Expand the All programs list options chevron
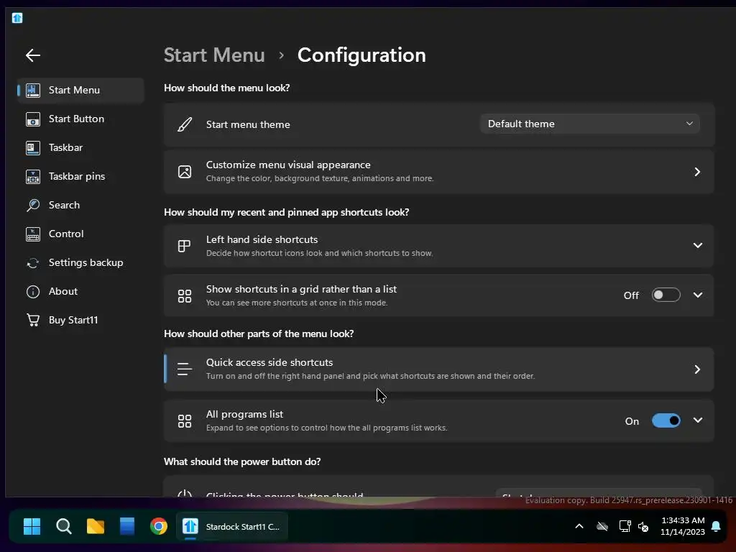736x552 pixels. 698,420
